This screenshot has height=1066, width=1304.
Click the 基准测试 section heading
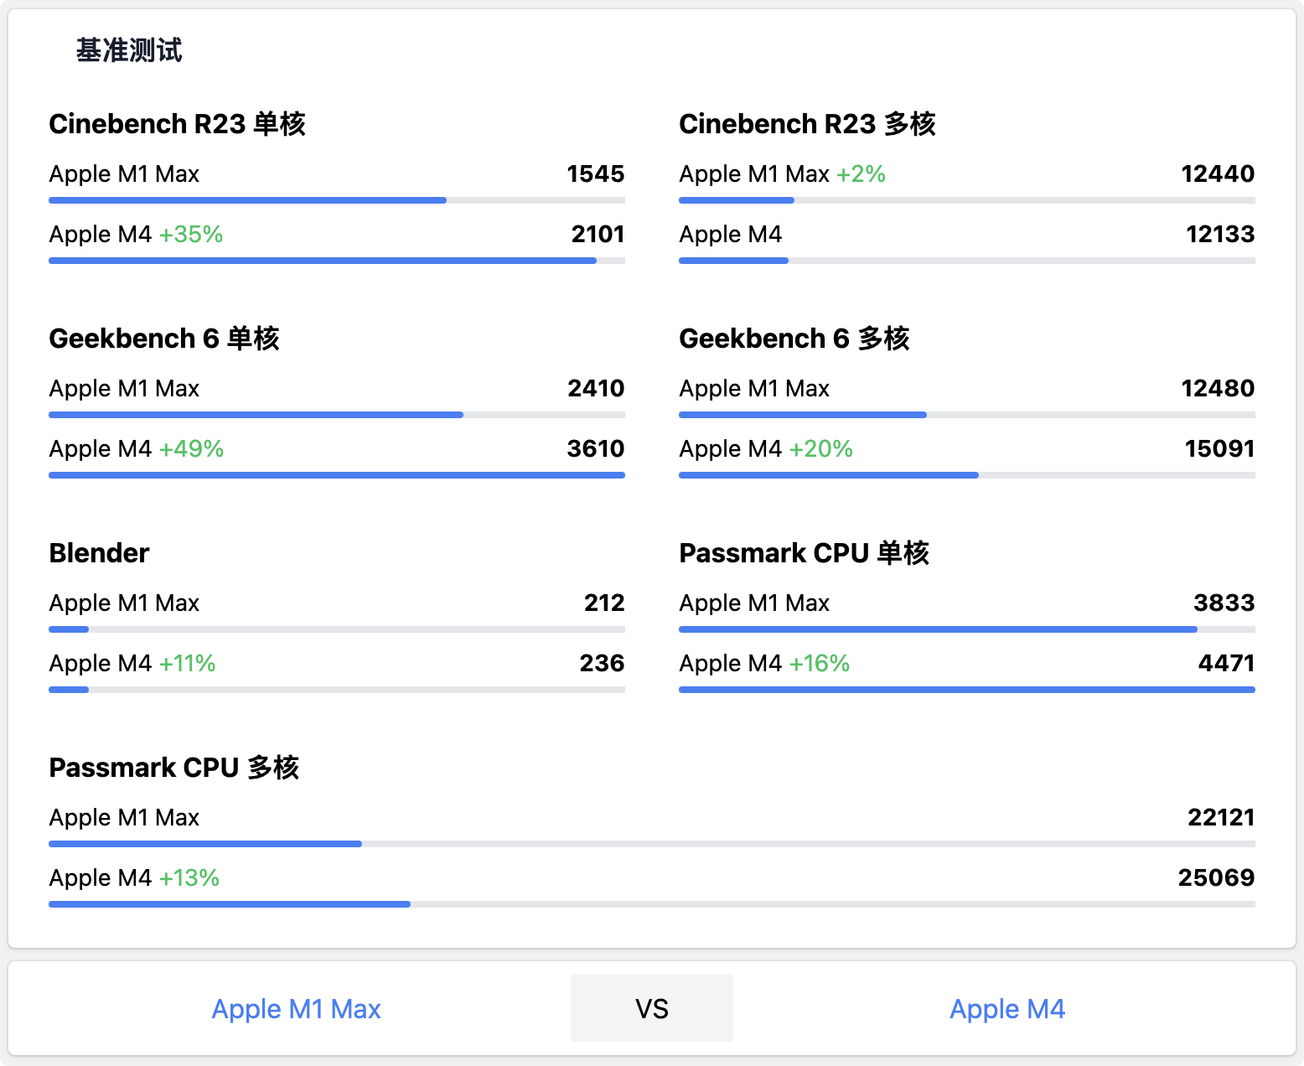point(129,50)
